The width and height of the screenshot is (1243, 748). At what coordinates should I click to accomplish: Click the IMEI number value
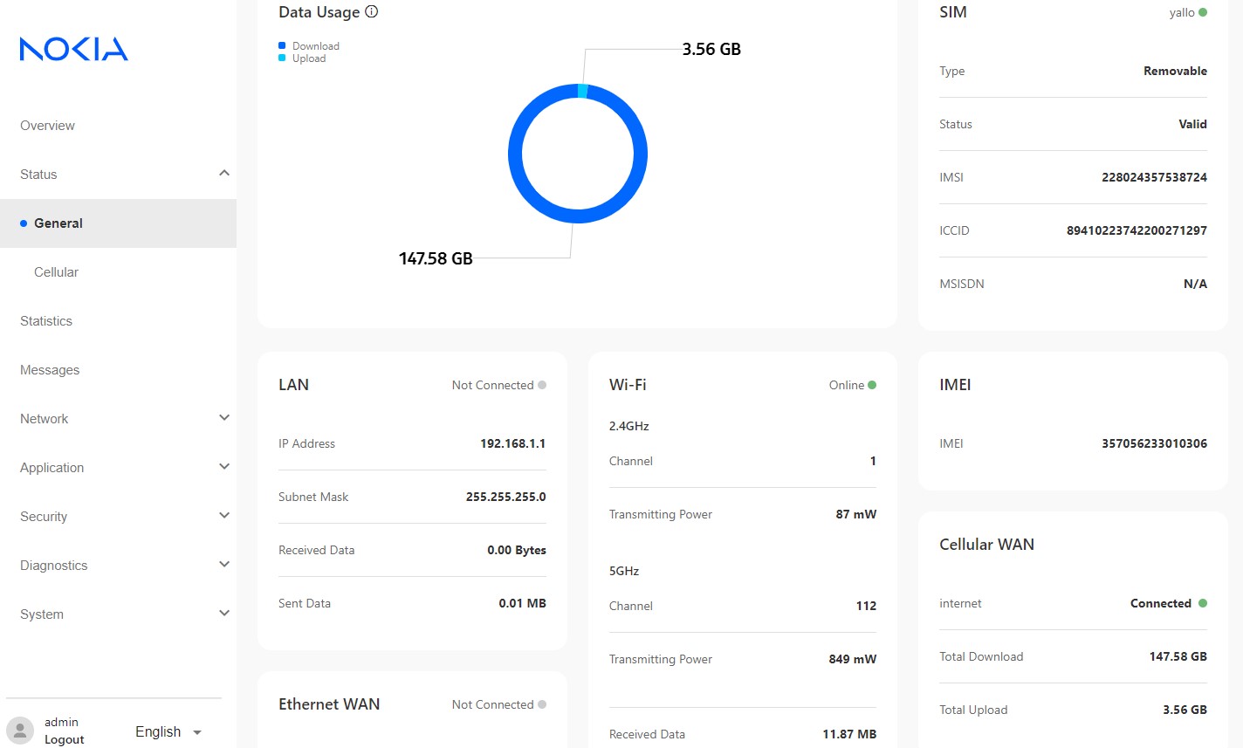pyautogui.click(x=1154, y=443)
